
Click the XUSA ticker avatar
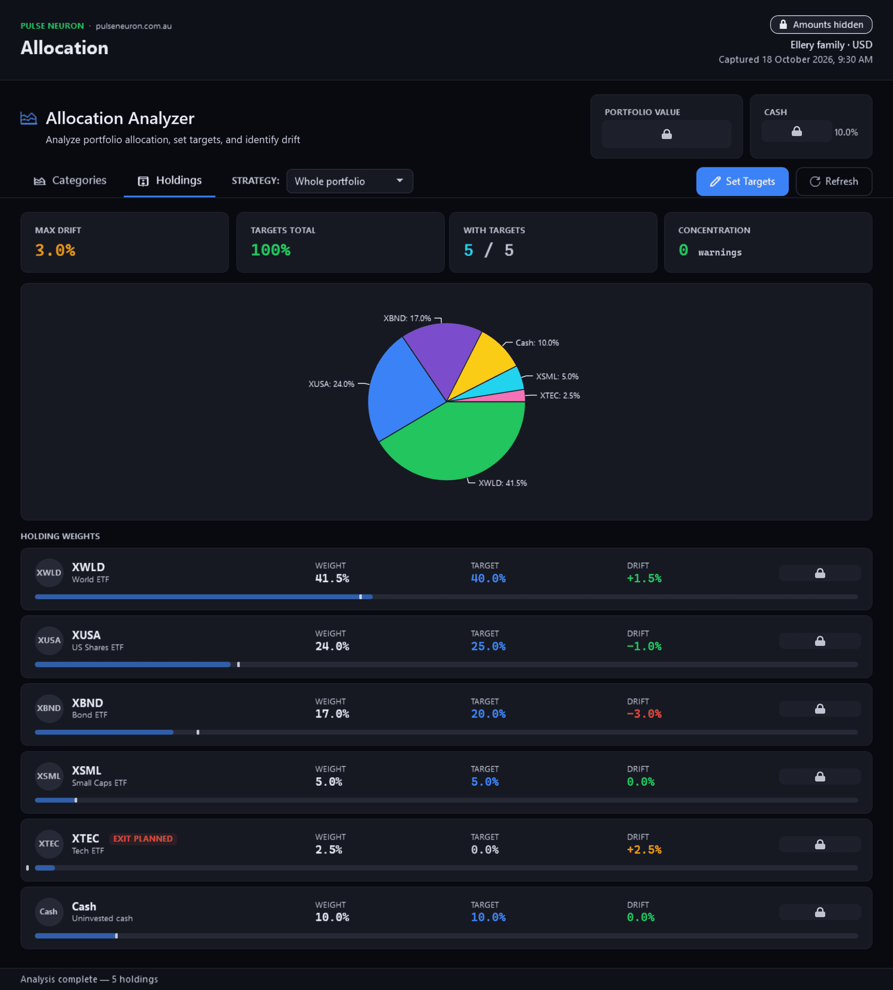[x=49, y=640]
